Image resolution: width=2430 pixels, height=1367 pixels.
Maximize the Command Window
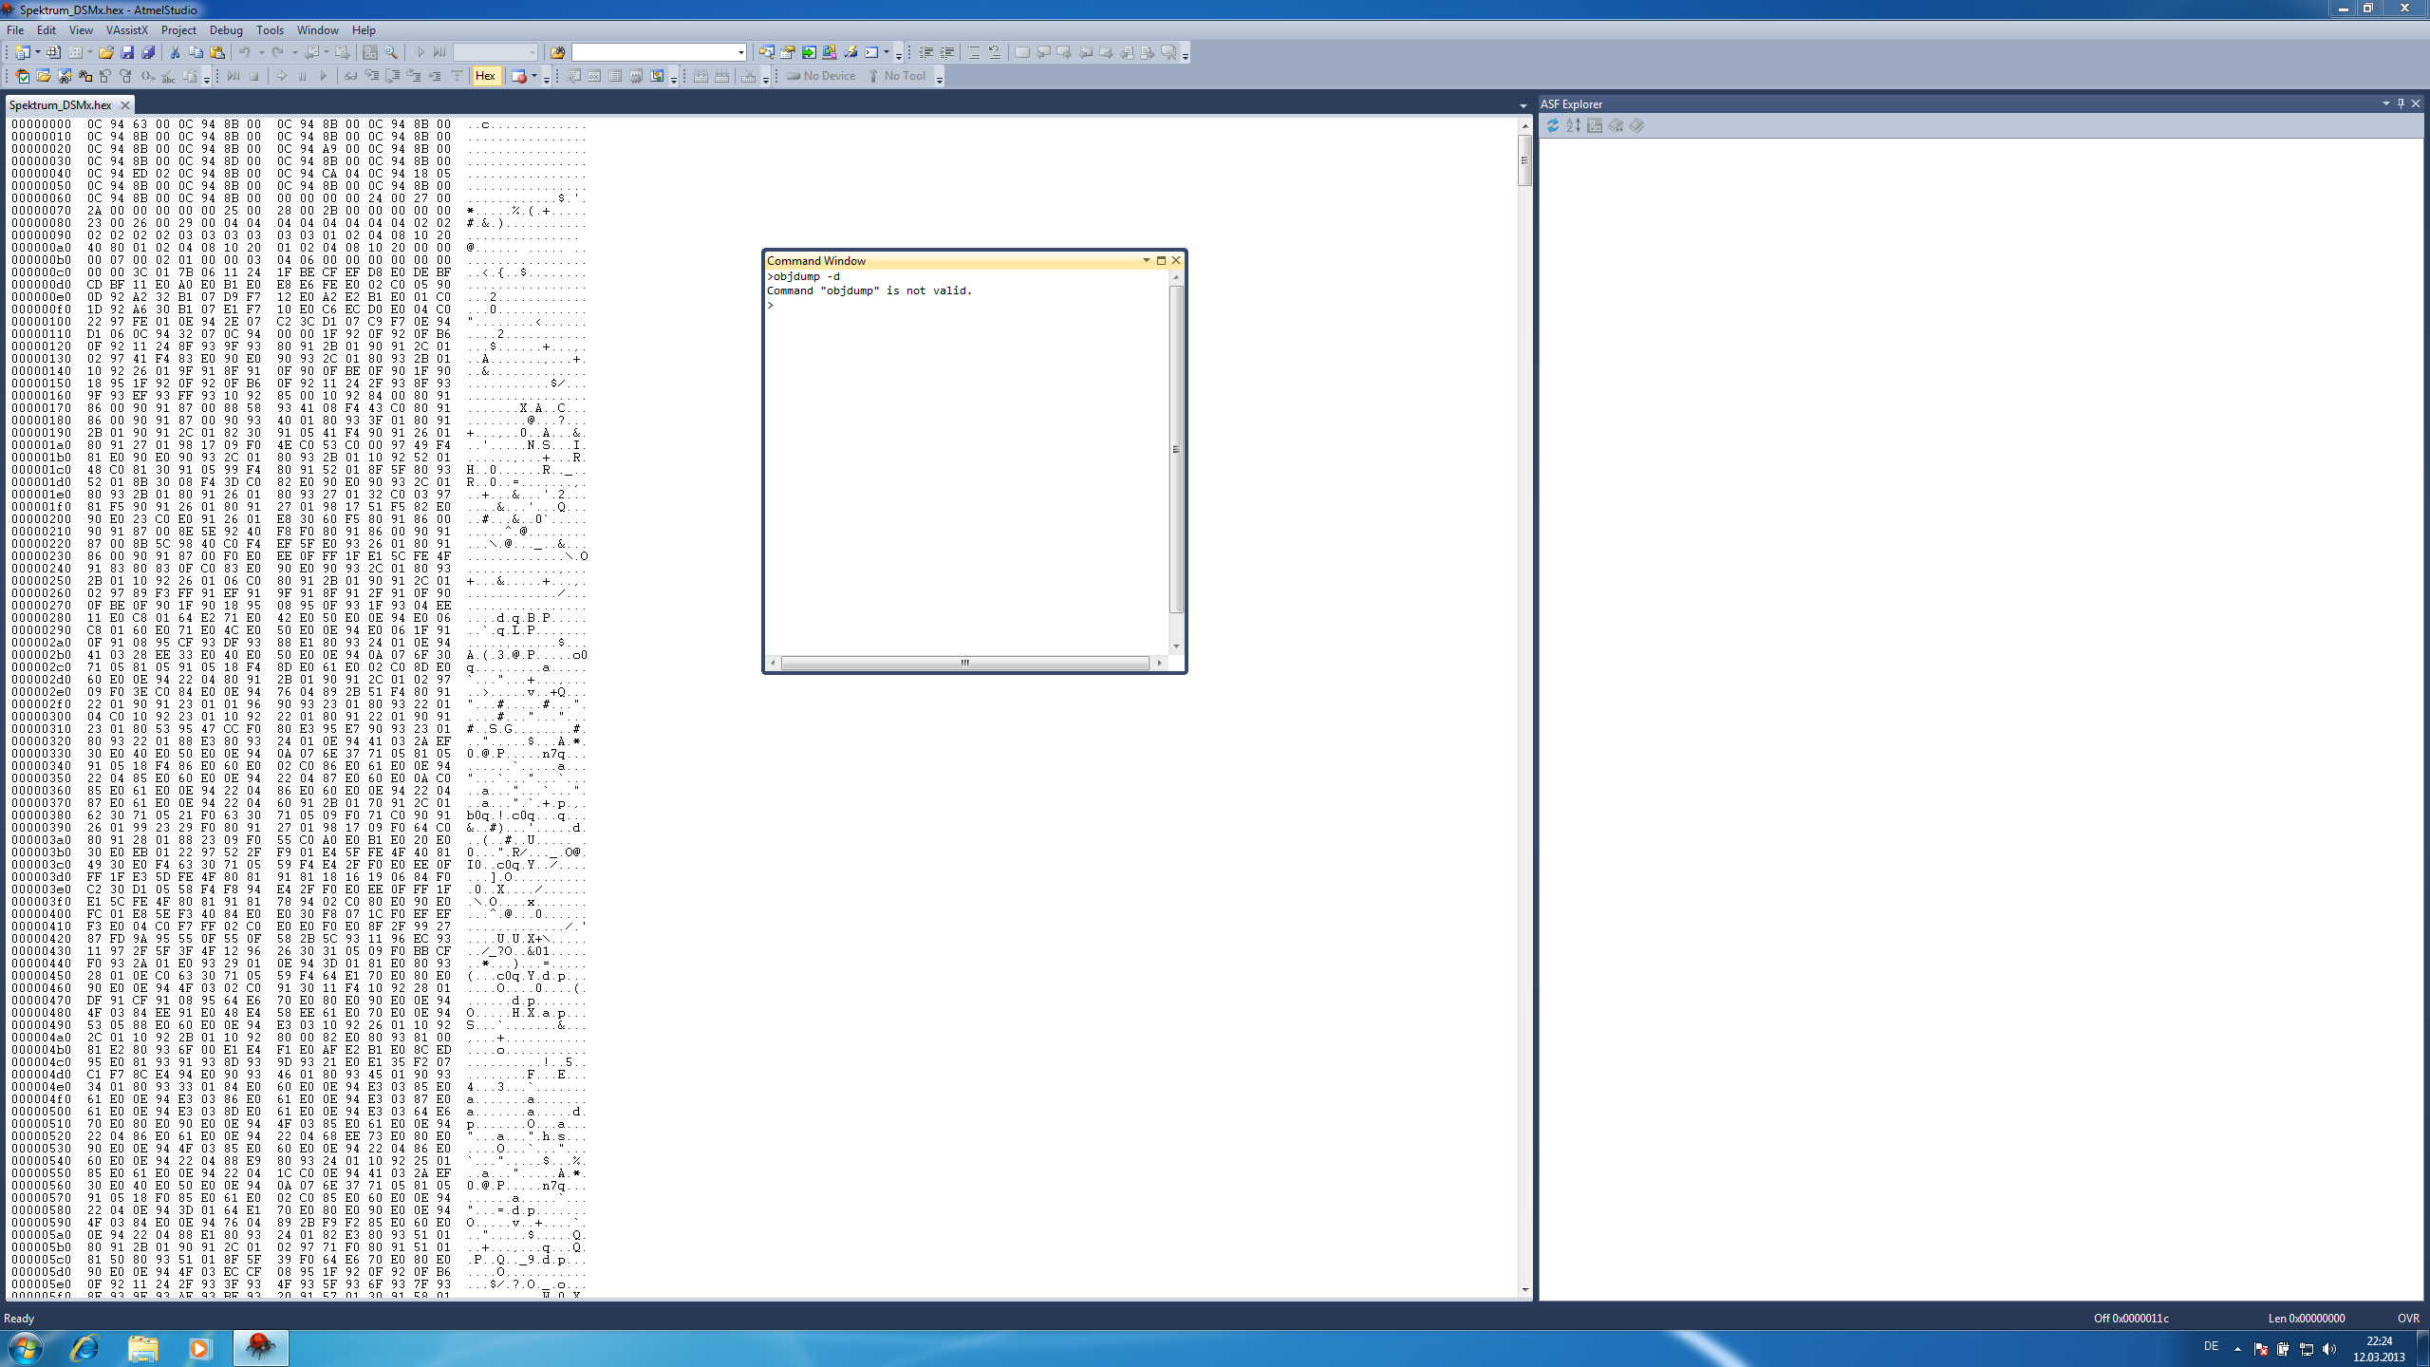coord(1161,260)
